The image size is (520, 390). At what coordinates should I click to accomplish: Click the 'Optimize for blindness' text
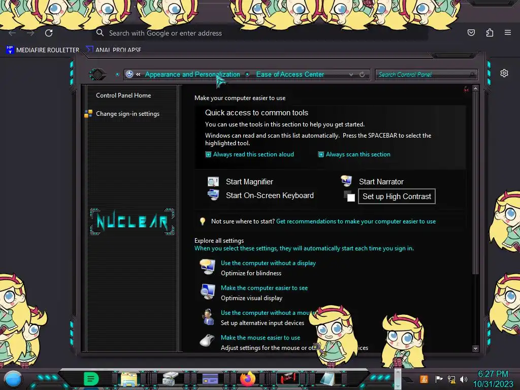(251, 273)
